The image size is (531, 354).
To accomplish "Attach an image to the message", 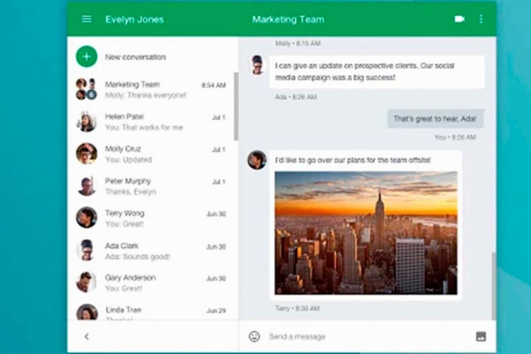I will coord(481,337).
